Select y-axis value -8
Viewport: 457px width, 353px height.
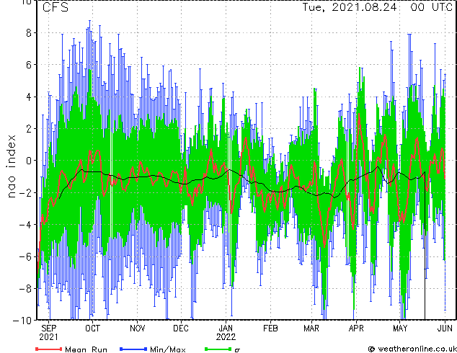click(x=25, y=289)
